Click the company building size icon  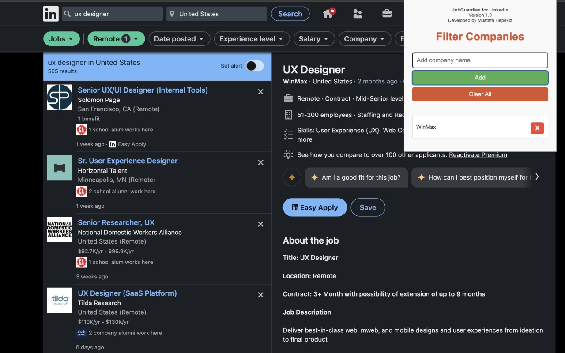click(288, 115)
